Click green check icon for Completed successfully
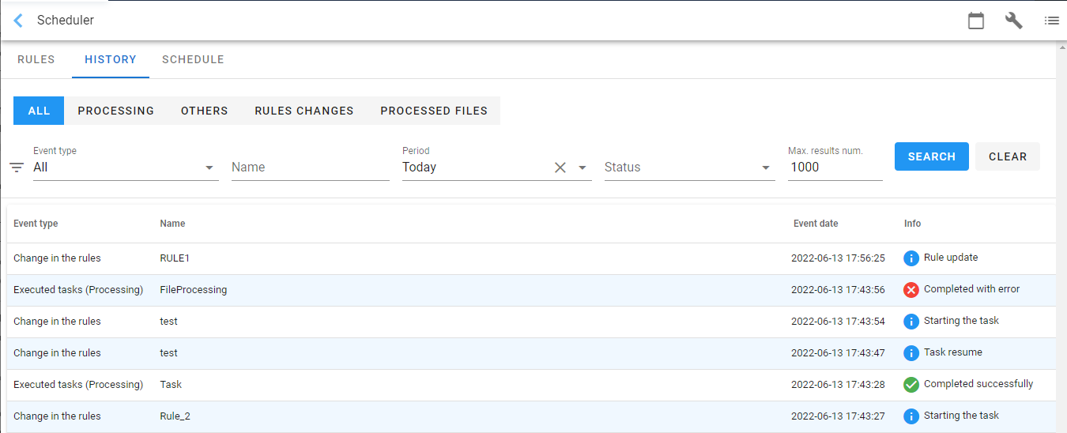The image size is (1067, 433). click(911, 385)
